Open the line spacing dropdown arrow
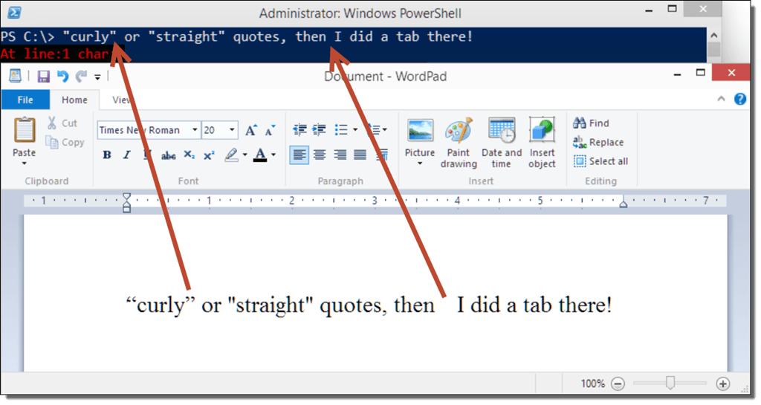Image resolution: width=761 pixels, height=405 pixels. pyautogui.click(x=384, y=129)
